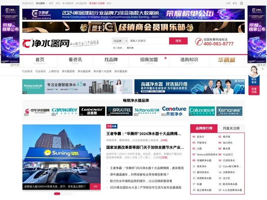Select 法兰尼 ranked 16 in brand ranking
Screen dimensions: 267x200
point(227,178)
